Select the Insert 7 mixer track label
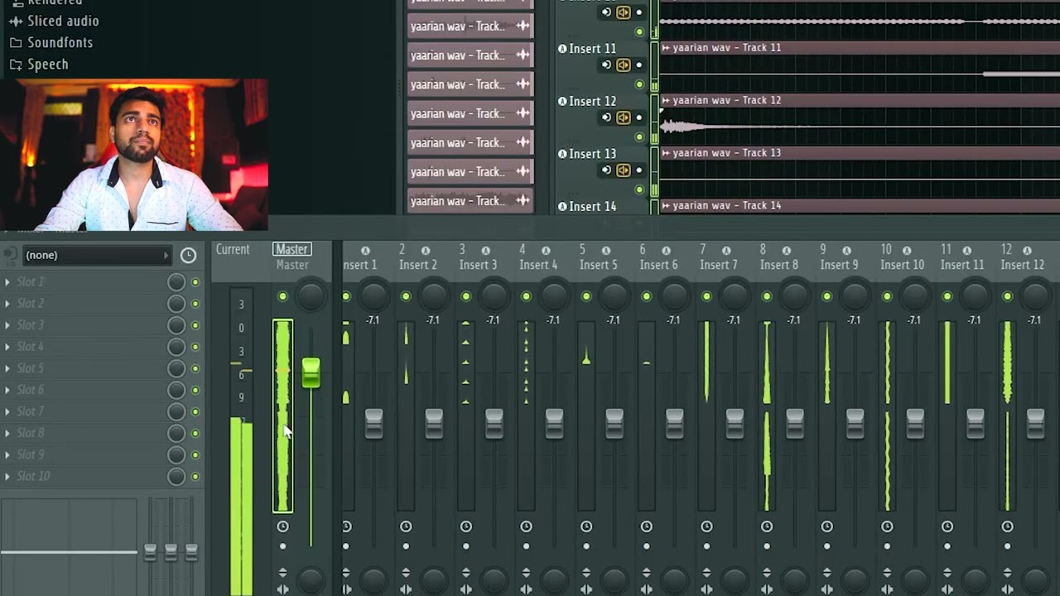Screen dimensions: 1060x596 click(719, 265)
